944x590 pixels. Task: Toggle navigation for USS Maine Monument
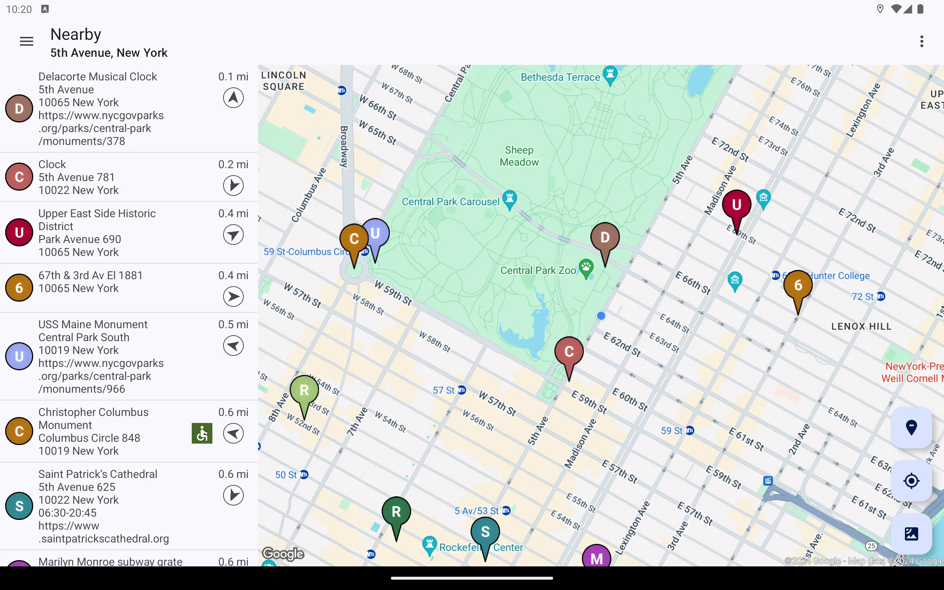(233, 346)
